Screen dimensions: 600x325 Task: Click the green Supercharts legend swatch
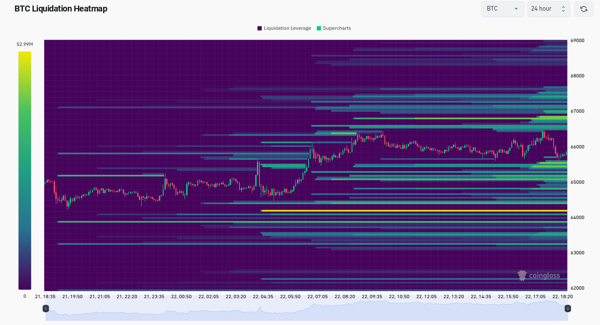[319, 28]
